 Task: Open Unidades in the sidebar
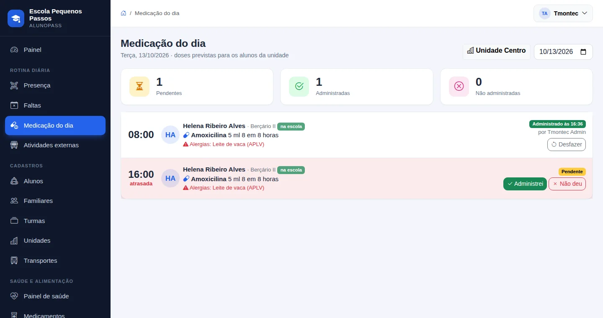coord(55,241)
